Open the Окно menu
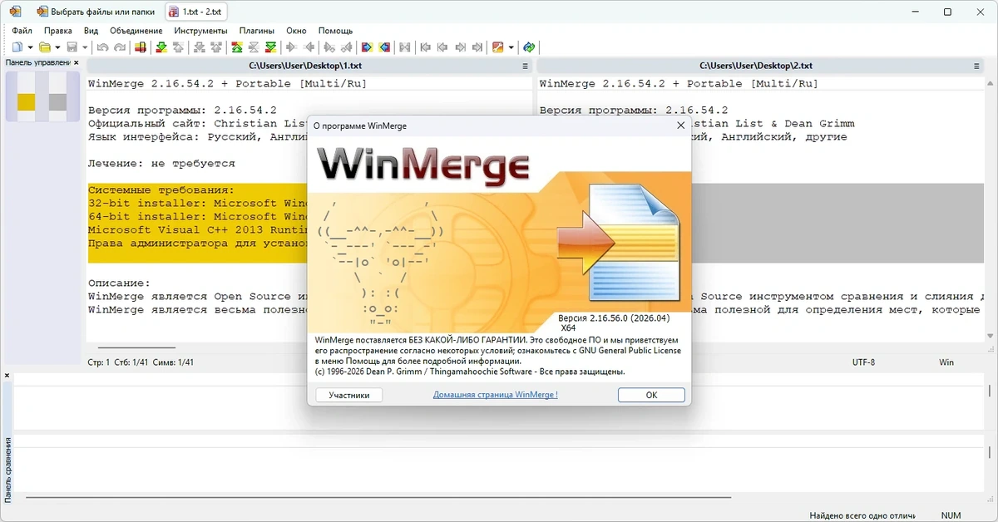The width and height of the screenshot is (998, 522). [x=296, y=31]
